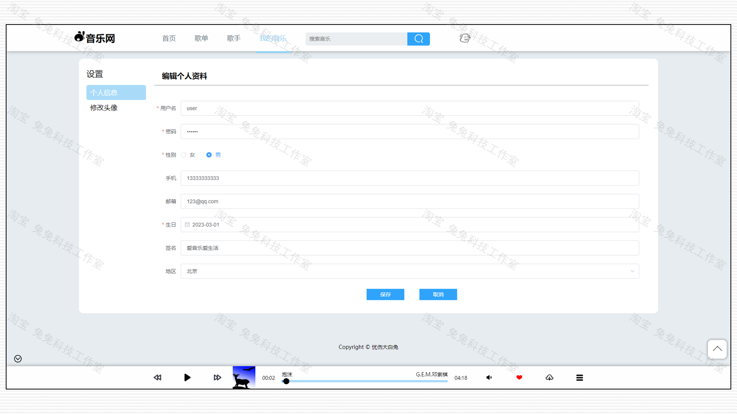Open the 修改头像 settings section
The height and width of the screenshot is (414, 737).
coord(104,108)
